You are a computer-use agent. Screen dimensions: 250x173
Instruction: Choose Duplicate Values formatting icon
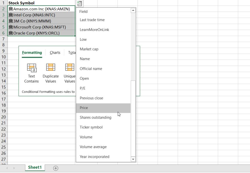(51, 68)
